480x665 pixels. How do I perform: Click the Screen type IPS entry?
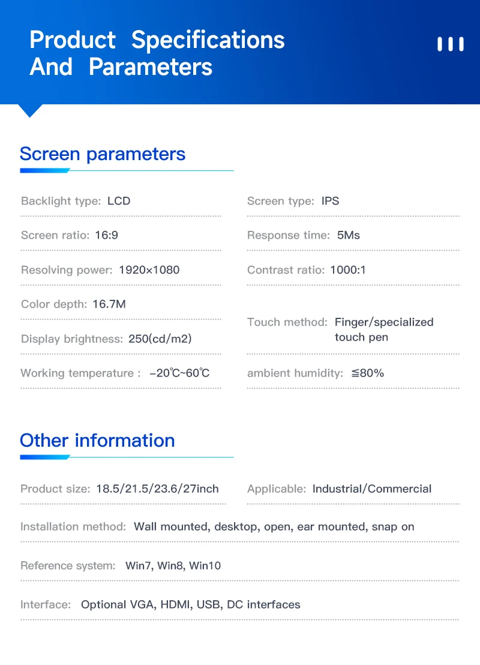coord(293,201)
